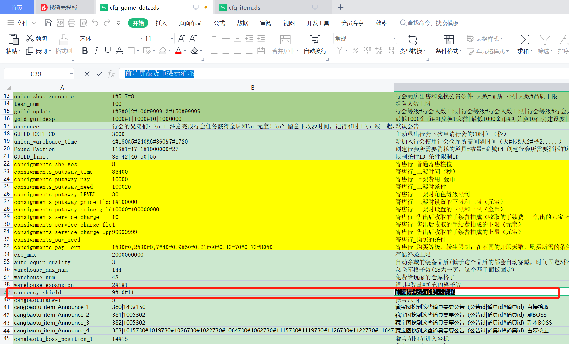Toggle Underline formatting
569x344 pixels.
coord(108,51)
